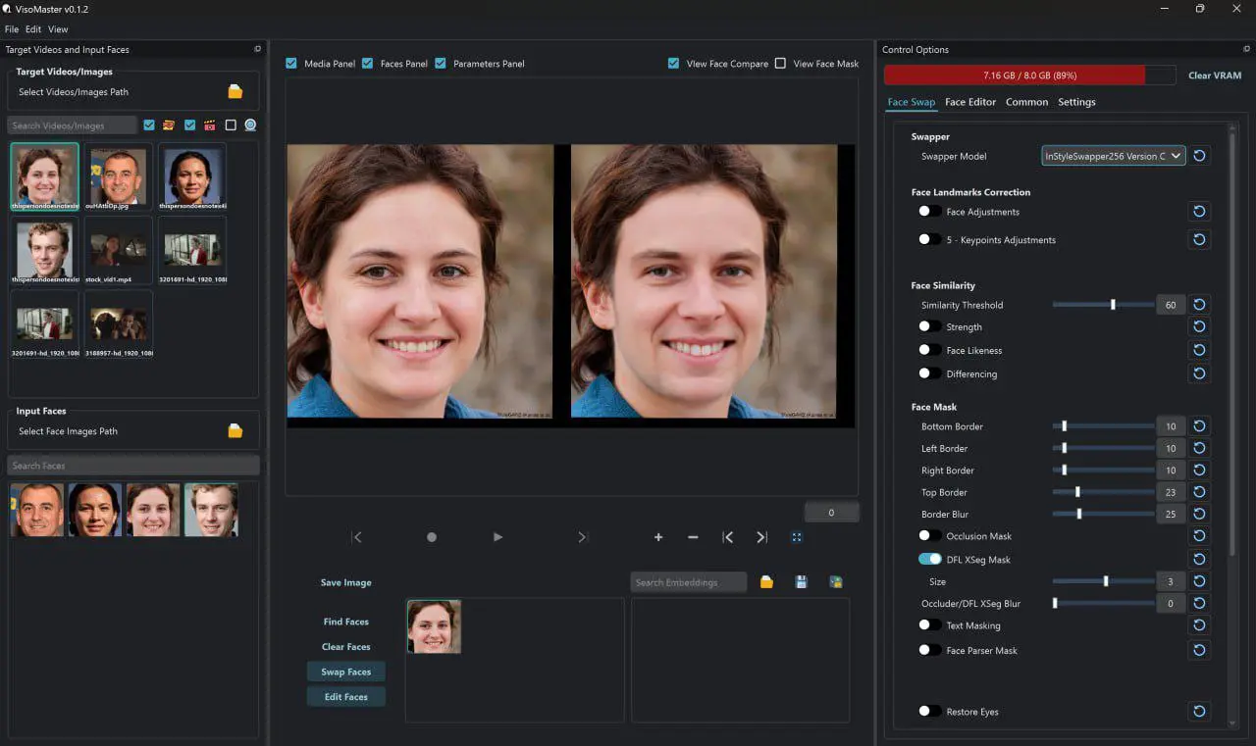Click the floppy disk save embedding icon

801,581
